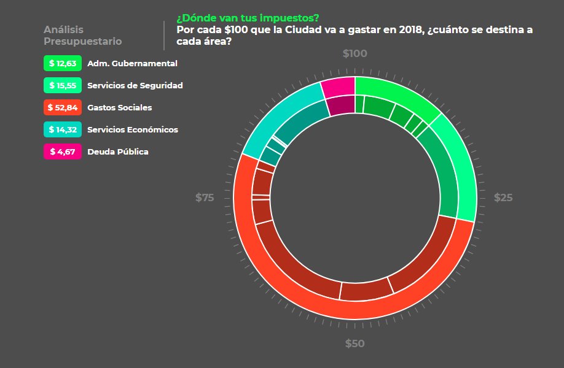Click the green $ 12,63 value badge
This screenshot has width=564, height=368.
click(62, 63)
